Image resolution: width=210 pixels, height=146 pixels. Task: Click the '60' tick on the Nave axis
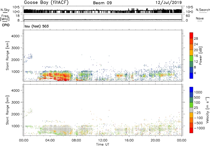click(x=188, y=16)
